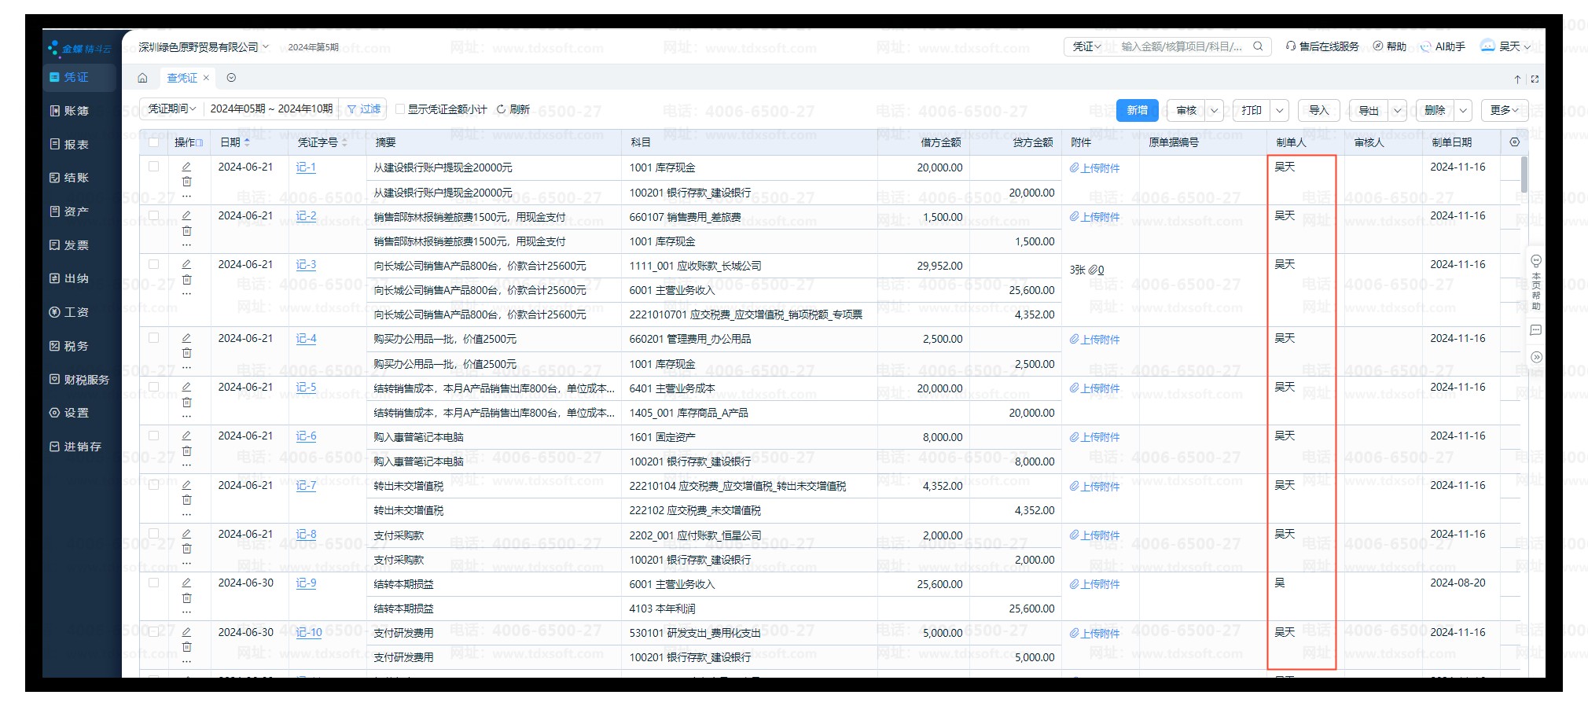Image resolution: width=1588 pixels, height=706 pixels.
Task: Click the edit pencil icon for voucher 记-1
Action: [x=186, y=167]
